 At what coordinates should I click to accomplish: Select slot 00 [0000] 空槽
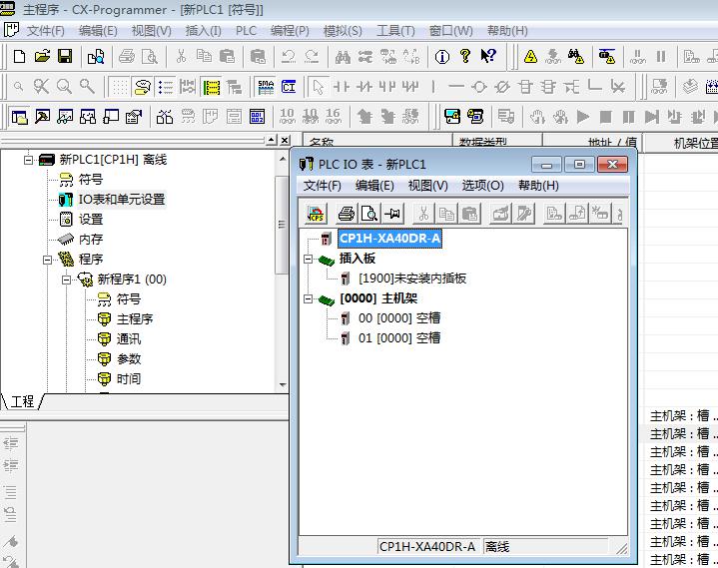[399, 318]
